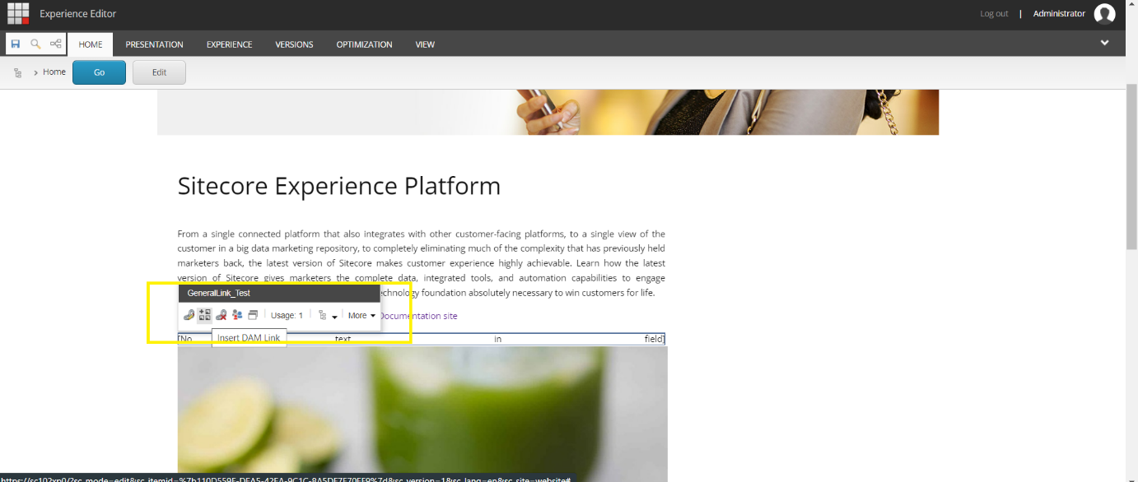Open the navigation tree icon in ribbon

click(x=56, y=44)
